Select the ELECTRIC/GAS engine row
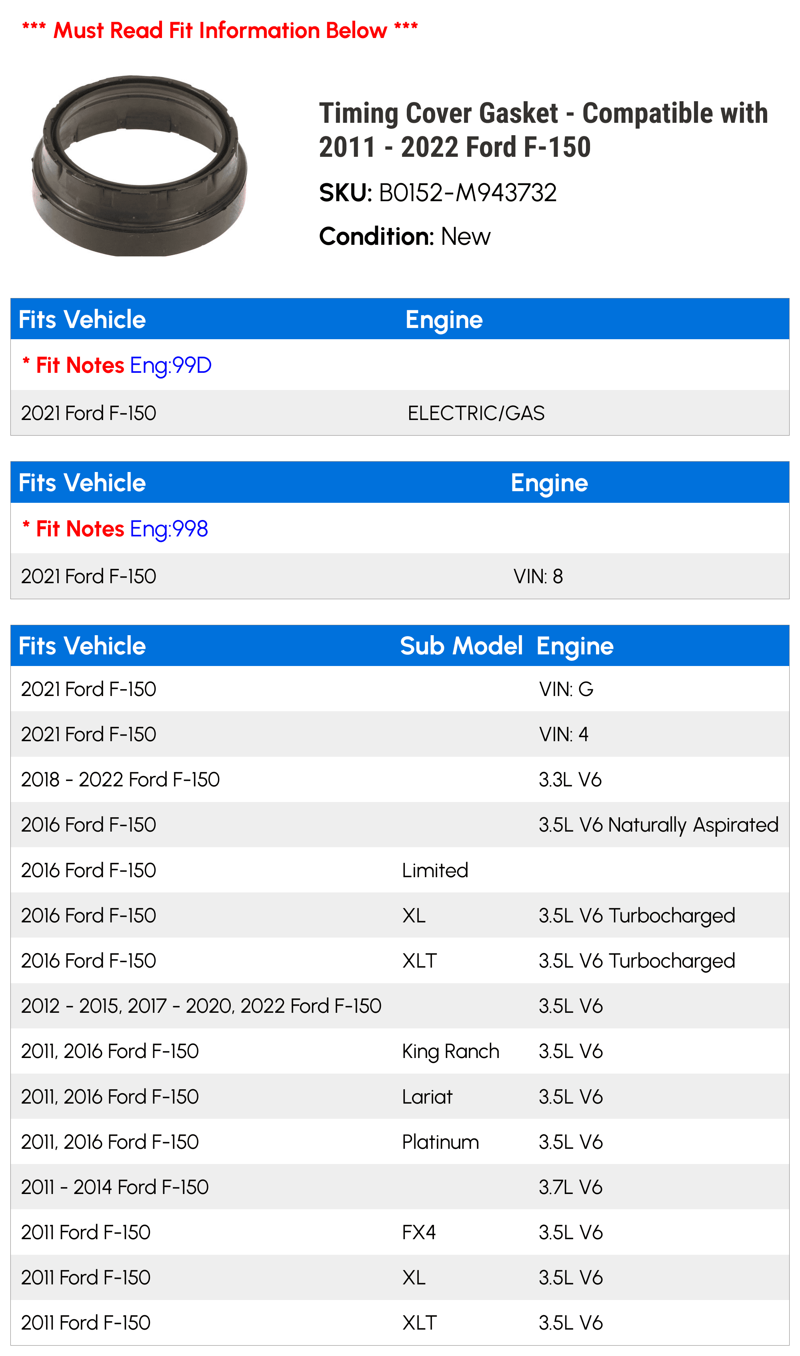 (400, 413)
